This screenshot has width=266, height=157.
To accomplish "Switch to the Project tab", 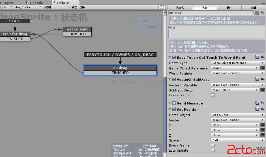I will (x=7, y=3).
